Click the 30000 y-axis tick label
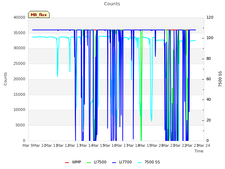 click(x=19, y=48)
